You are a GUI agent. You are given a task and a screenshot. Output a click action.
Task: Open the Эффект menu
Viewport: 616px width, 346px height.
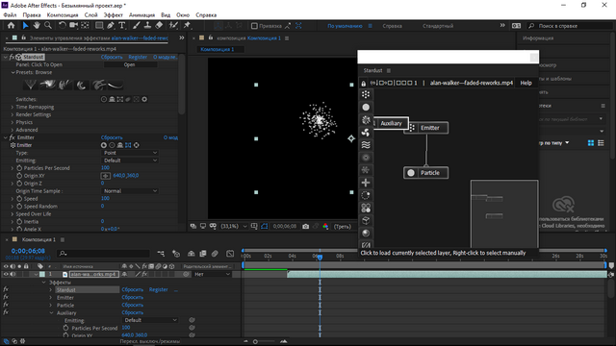coord(114,15)
